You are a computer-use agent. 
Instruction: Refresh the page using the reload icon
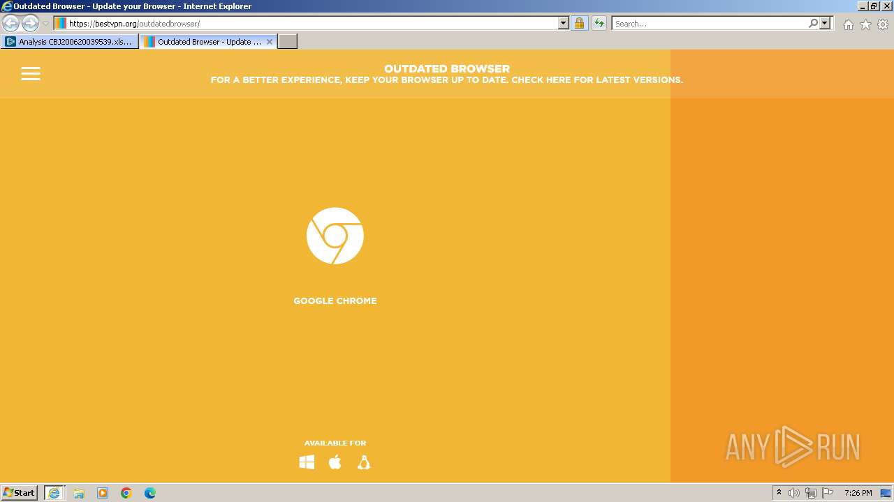pyautogui.click(x=599, y=23)
